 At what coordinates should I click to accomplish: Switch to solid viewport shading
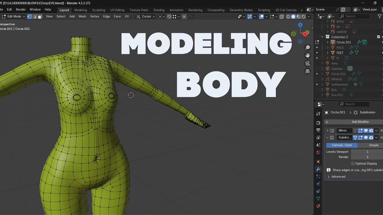pos(293,16)
